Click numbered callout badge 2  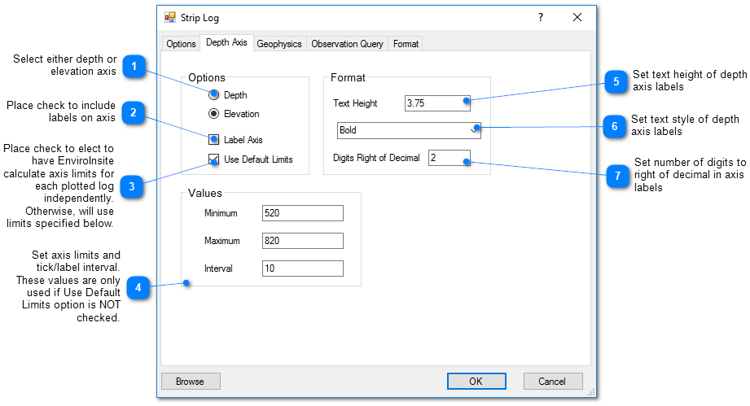pyautogui.click(x=133, y=112)
